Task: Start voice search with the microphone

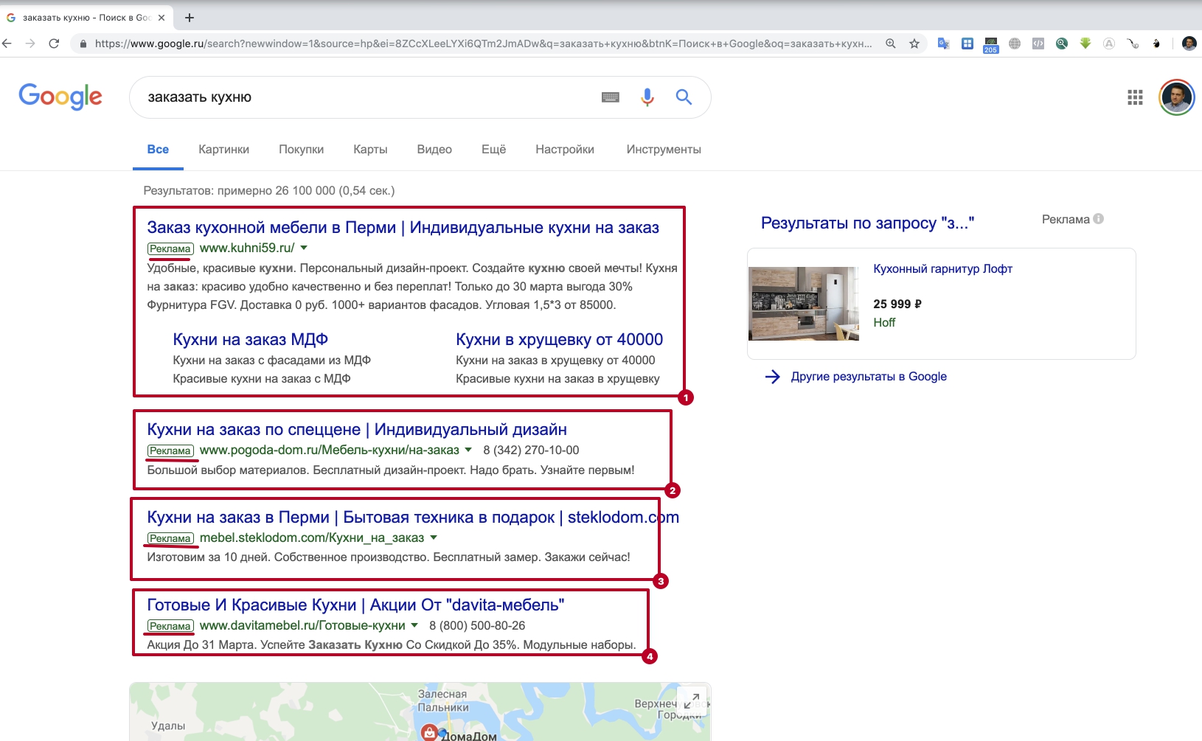Action: [647, 97]
